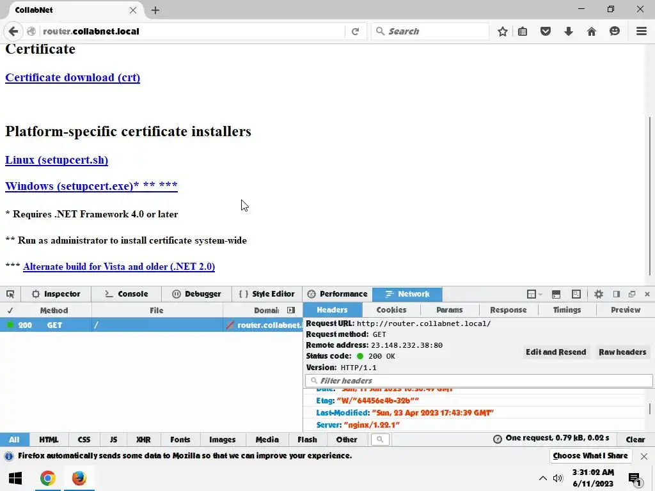Image resolution: width=655 pixels, height=491 pixels.
Task: Click the site identity globe icon
Action: [x=31, y=31]
